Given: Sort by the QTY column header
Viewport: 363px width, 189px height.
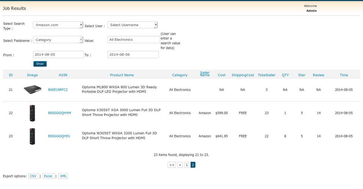Looking at the screenshot, I should 285,75.
